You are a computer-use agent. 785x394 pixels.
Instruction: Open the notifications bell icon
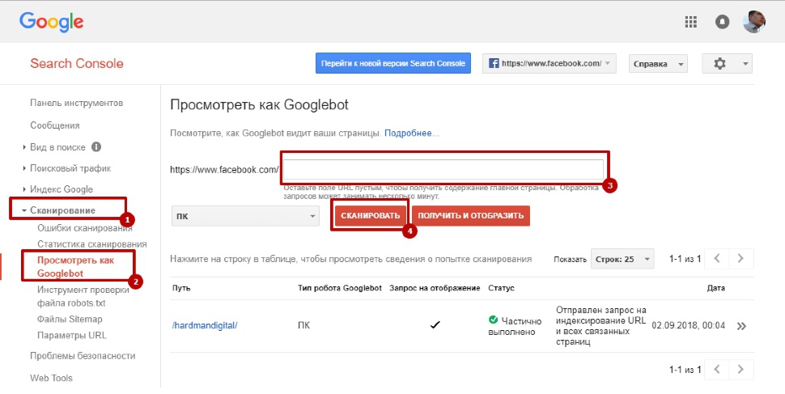click(x=722, y=22)
